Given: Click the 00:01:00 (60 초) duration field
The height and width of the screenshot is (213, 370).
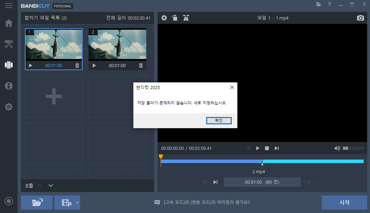Looking at the screenshot, I should click(262, 182).
